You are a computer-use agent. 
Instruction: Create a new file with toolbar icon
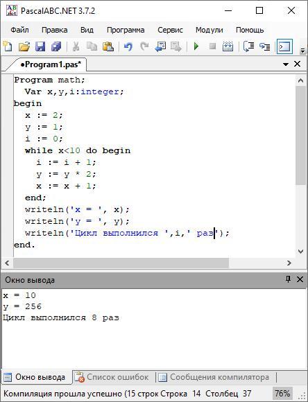8,46
